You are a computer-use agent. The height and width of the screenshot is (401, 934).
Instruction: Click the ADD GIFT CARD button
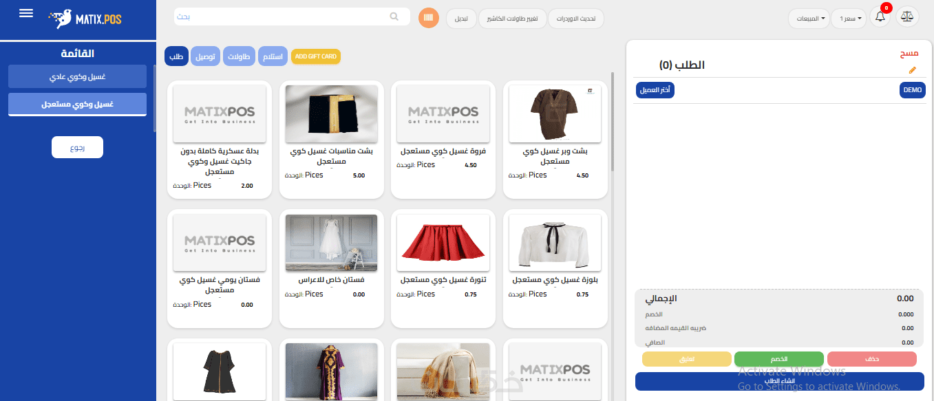point(316,56)
